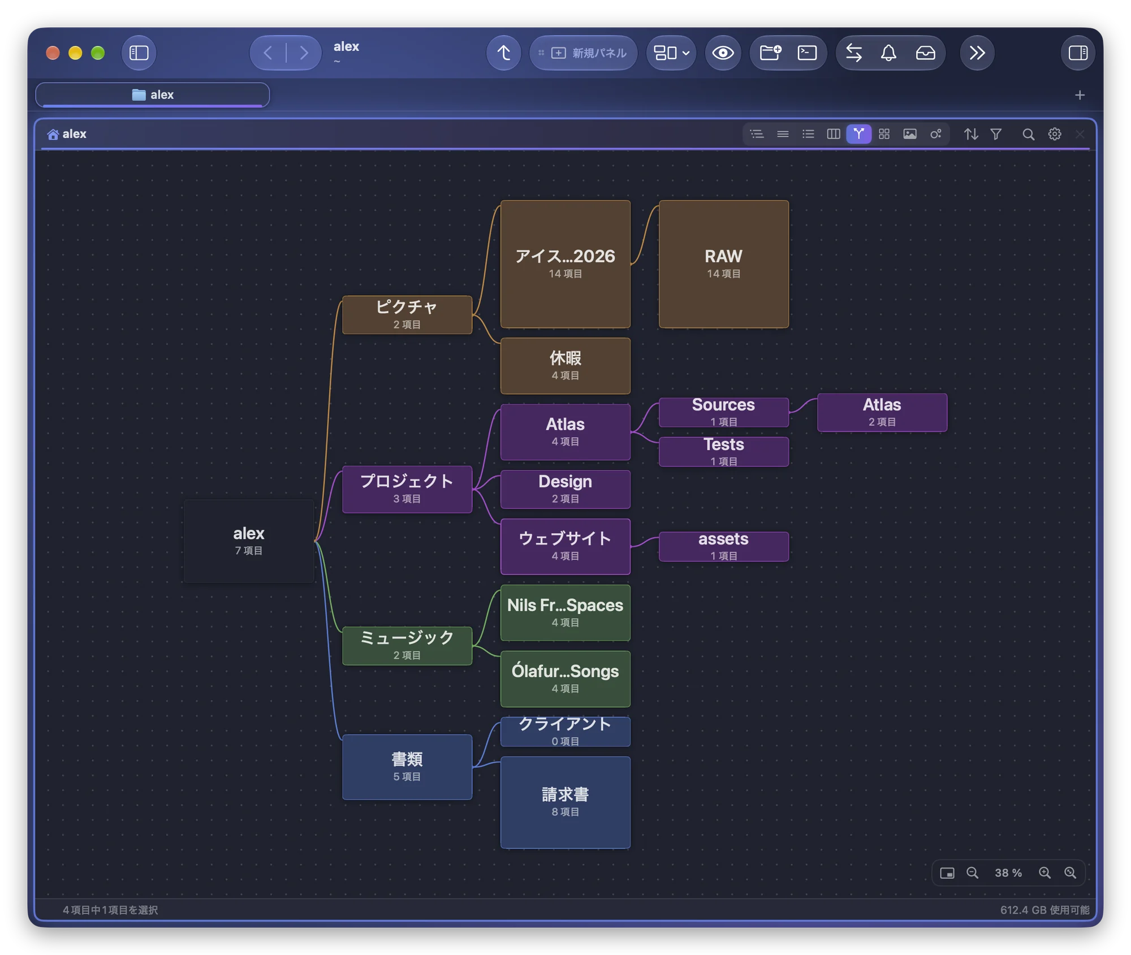Select the alex tab

coord(153,95)
